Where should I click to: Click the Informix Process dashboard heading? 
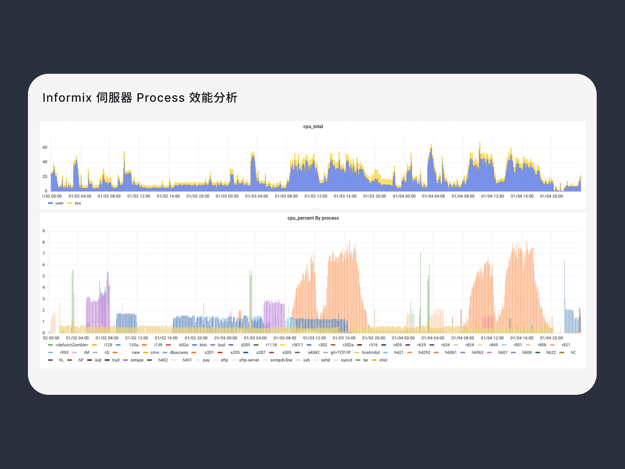point(140,98)
